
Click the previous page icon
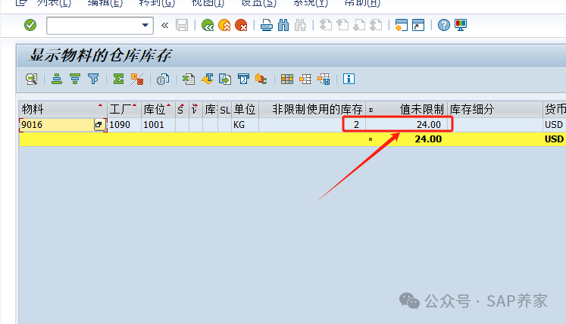342,25
